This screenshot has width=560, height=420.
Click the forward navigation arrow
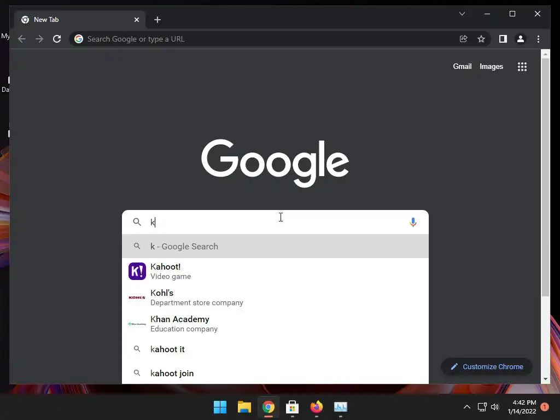tap(39, 39)
